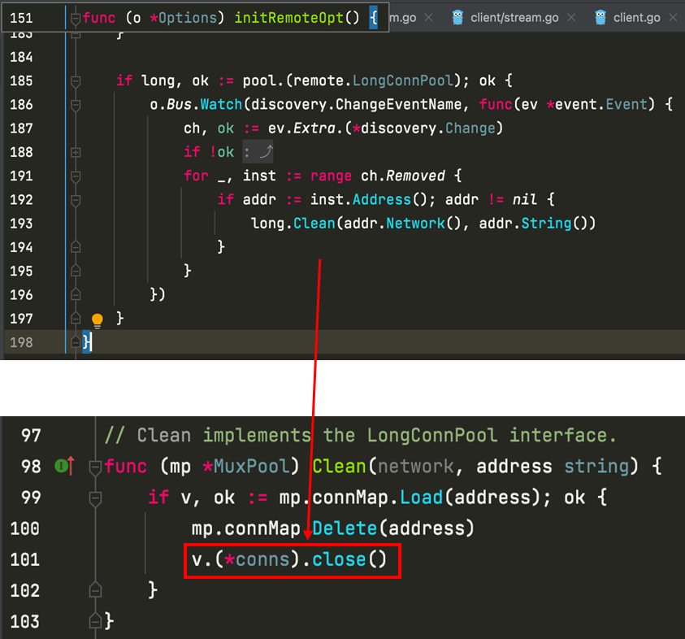Expand the folded block at line 188
The width and height of the screenshot is (685, 639).
coord(76,152)
